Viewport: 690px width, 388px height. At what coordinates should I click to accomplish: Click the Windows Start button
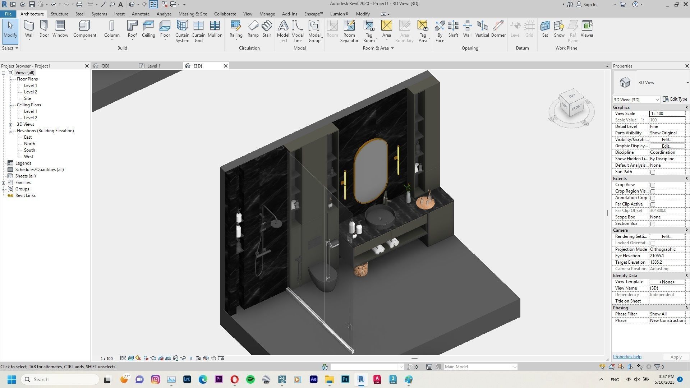click(x=11, y=379)
